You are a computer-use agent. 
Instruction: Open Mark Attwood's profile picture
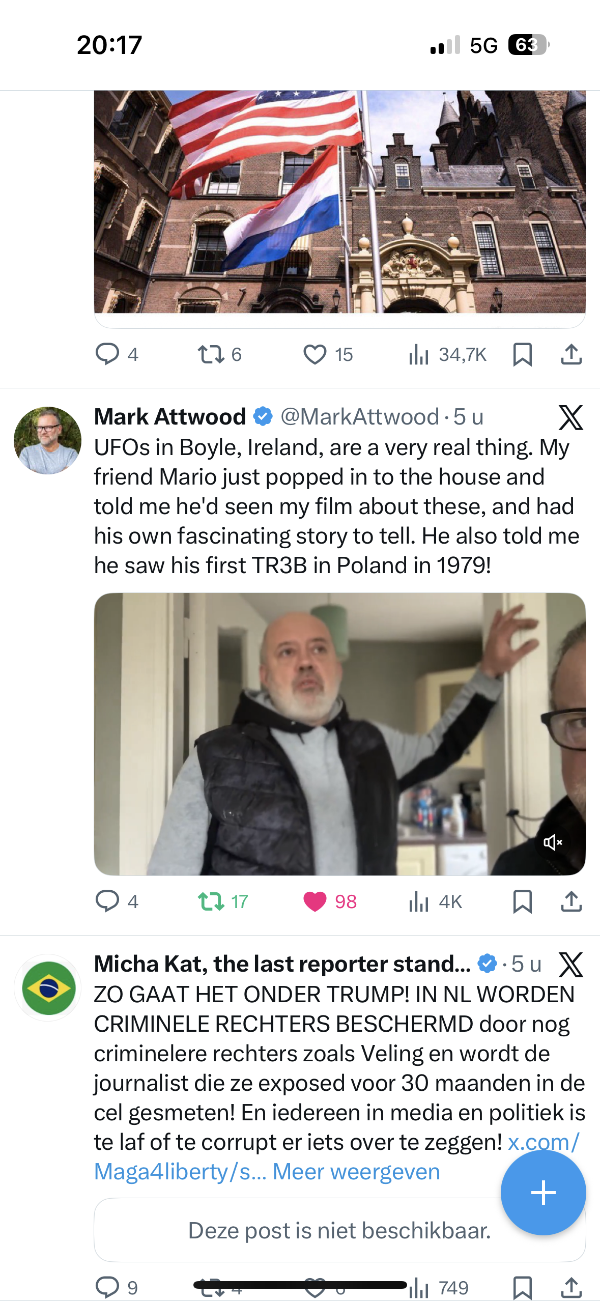pyautogui.click(x=47, y=440)
